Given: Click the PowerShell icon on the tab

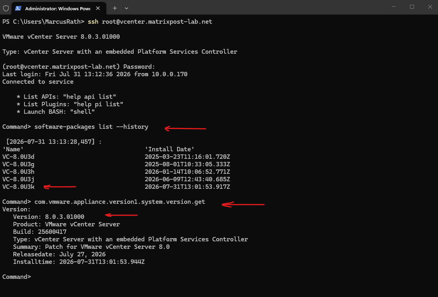Looking at the screenshot, I should pyautogui.click(x=18, y=8).
